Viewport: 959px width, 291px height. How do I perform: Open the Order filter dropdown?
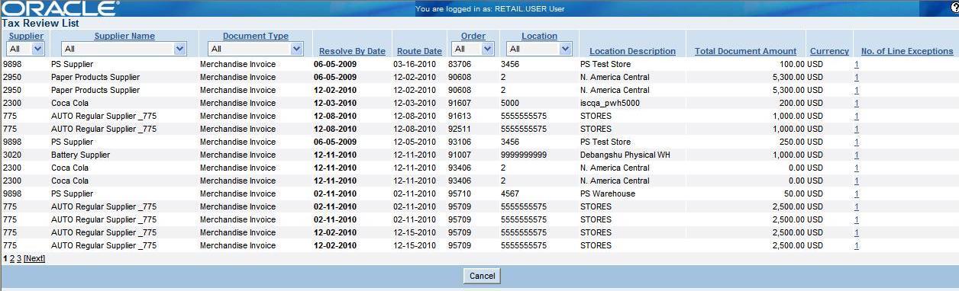(x=473, y=49)
